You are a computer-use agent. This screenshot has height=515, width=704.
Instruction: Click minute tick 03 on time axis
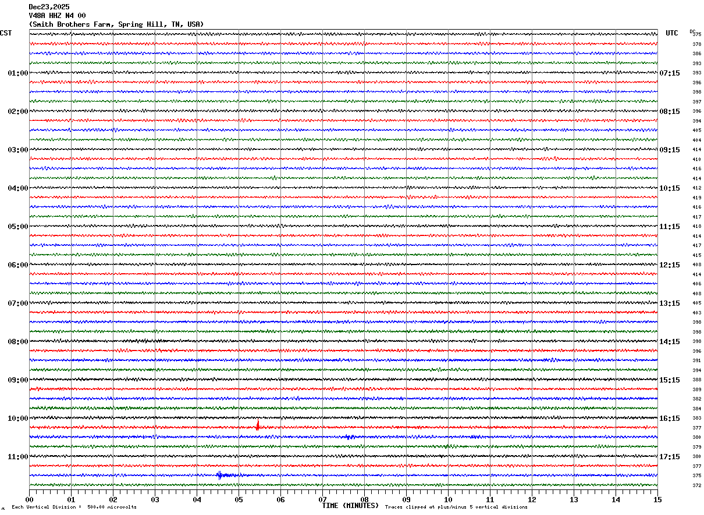pos(155,499)
